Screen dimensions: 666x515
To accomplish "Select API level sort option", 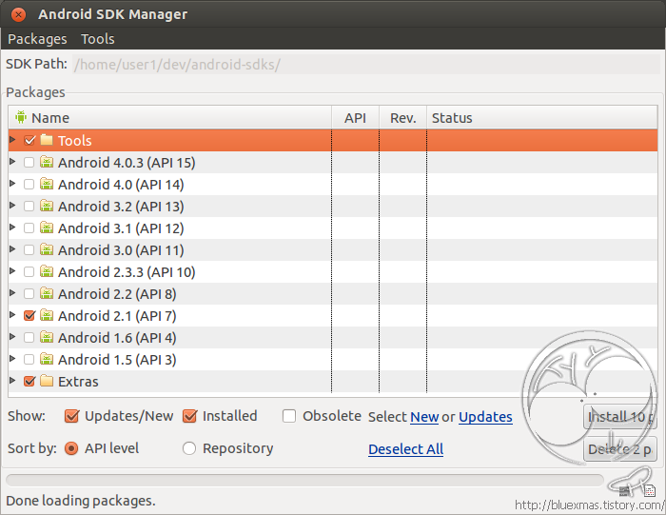I will coord(71,448).
